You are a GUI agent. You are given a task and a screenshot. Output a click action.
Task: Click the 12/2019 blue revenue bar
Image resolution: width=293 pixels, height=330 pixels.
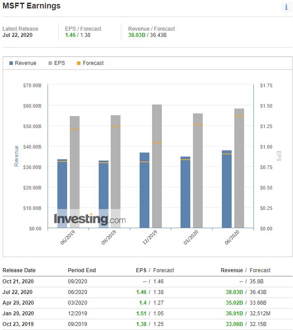tap(144, 190)
